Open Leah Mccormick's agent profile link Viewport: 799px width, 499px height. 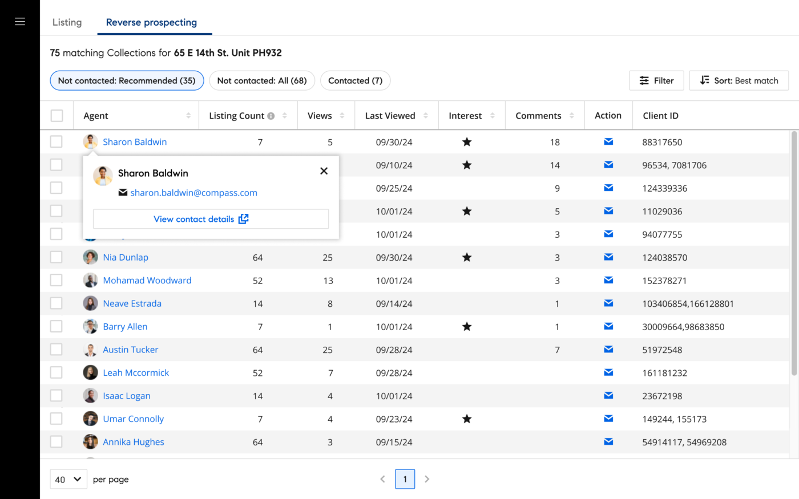(x=136, y=372)
